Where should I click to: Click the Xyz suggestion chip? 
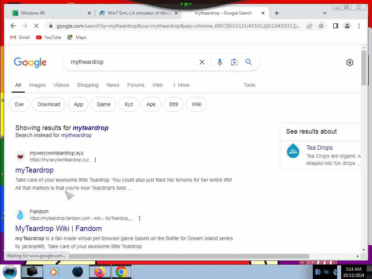(129, 104)
